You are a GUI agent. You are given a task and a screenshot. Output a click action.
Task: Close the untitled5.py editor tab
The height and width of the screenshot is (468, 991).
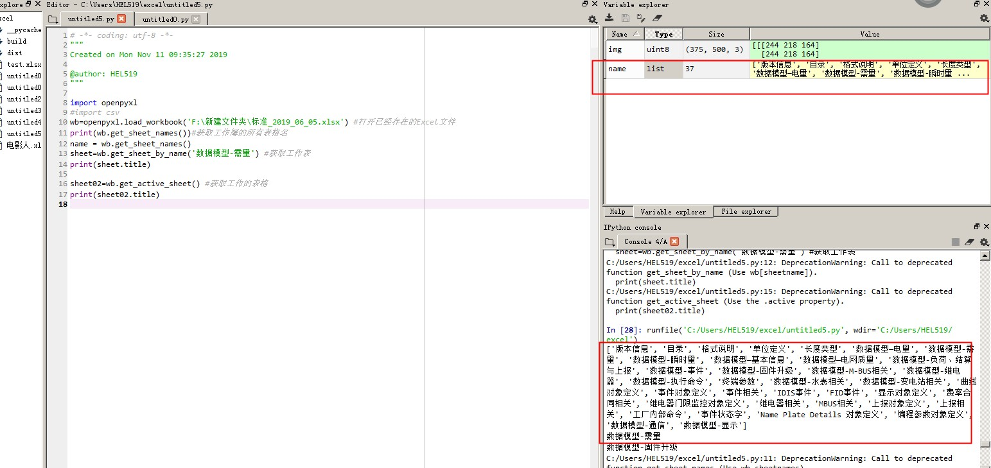(x=121, y=19)
